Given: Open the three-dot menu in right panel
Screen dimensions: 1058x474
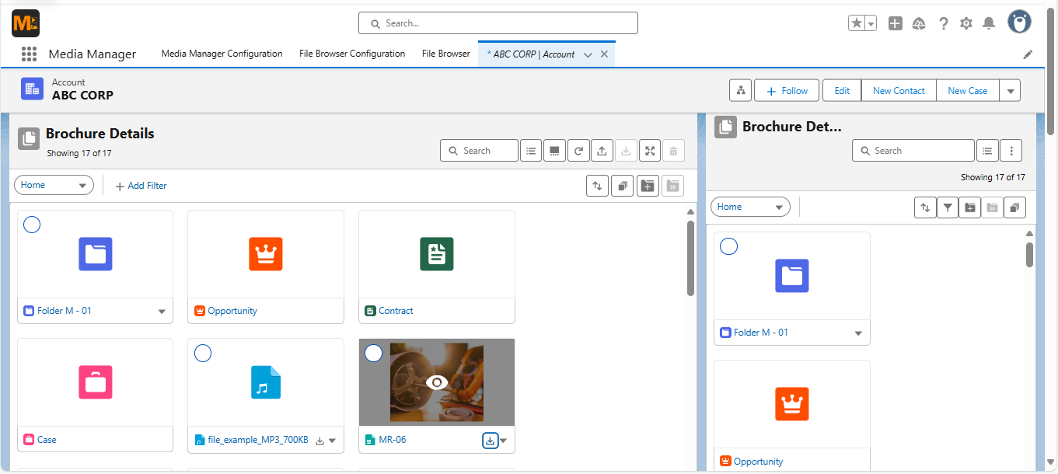Looking at the screenshot, I should pos(1011,151).
